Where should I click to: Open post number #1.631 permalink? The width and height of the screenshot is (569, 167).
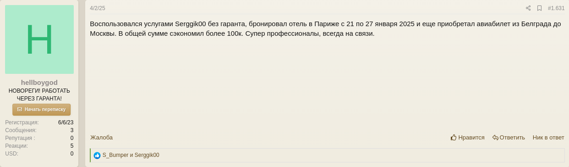tap(556, 8)
